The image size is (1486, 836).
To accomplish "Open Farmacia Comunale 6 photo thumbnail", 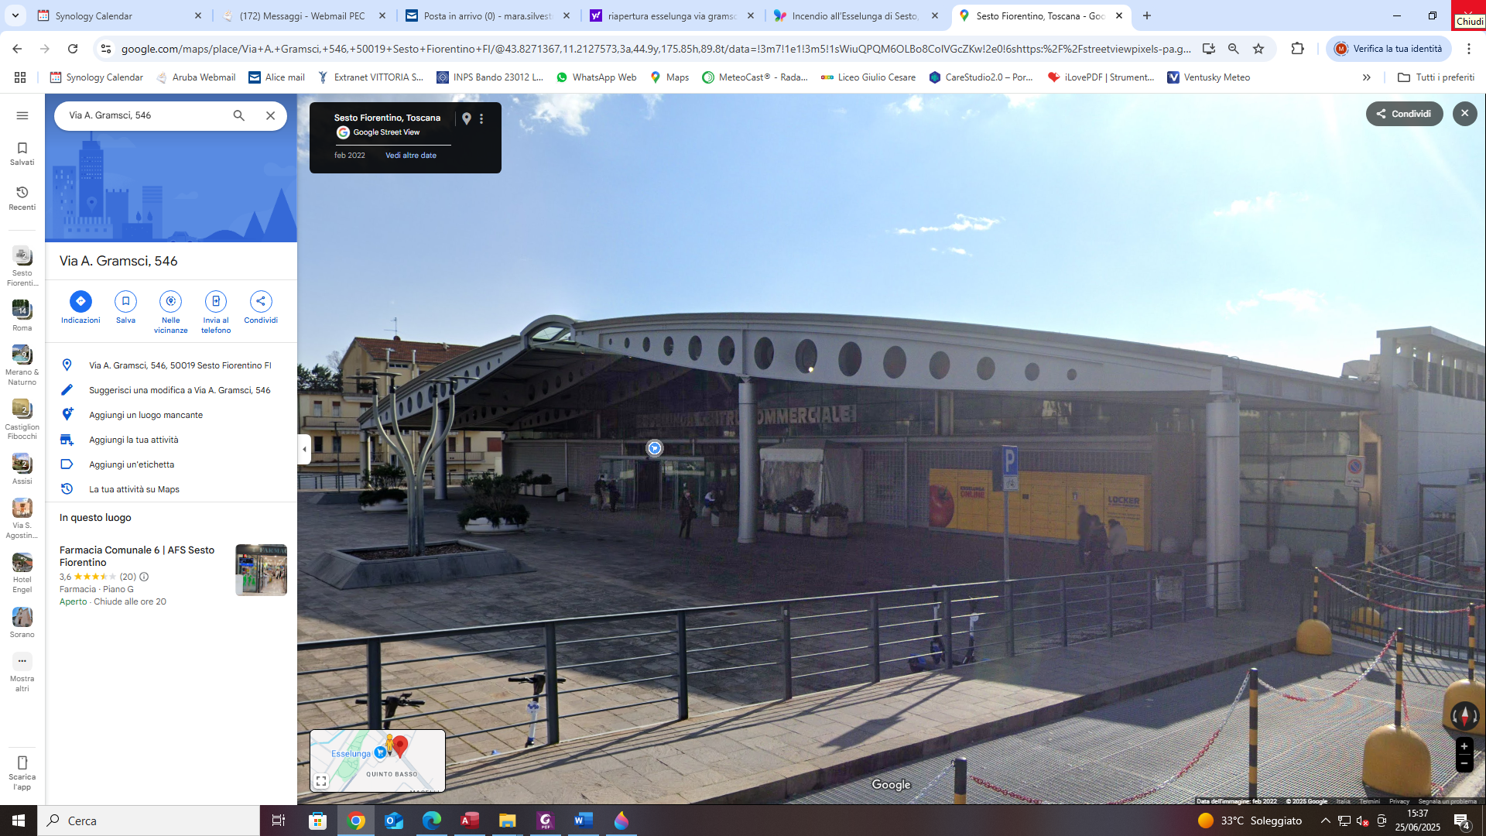I will pos(261,570).
